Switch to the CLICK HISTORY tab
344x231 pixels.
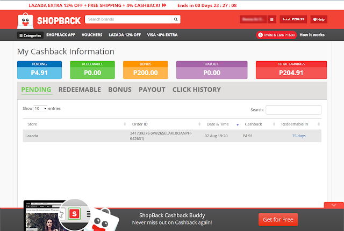point(197,90)
